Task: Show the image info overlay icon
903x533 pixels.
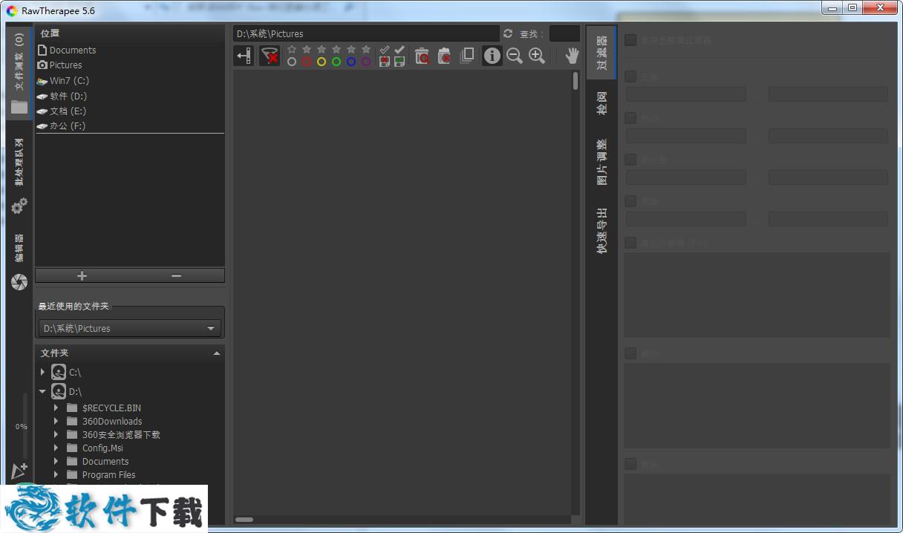Action: [x=492, y=56]
